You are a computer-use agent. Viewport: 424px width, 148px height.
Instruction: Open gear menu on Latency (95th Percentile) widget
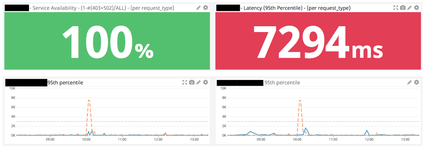pos(416,8)
